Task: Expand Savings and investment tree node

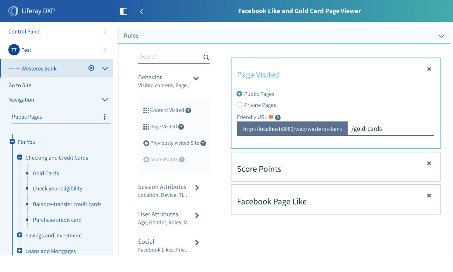Action: pyautogui.click(x=20, y=235)
